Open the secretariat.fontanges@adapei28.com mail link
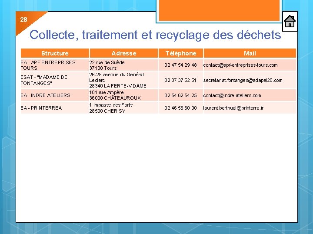 tap(243, 80)
